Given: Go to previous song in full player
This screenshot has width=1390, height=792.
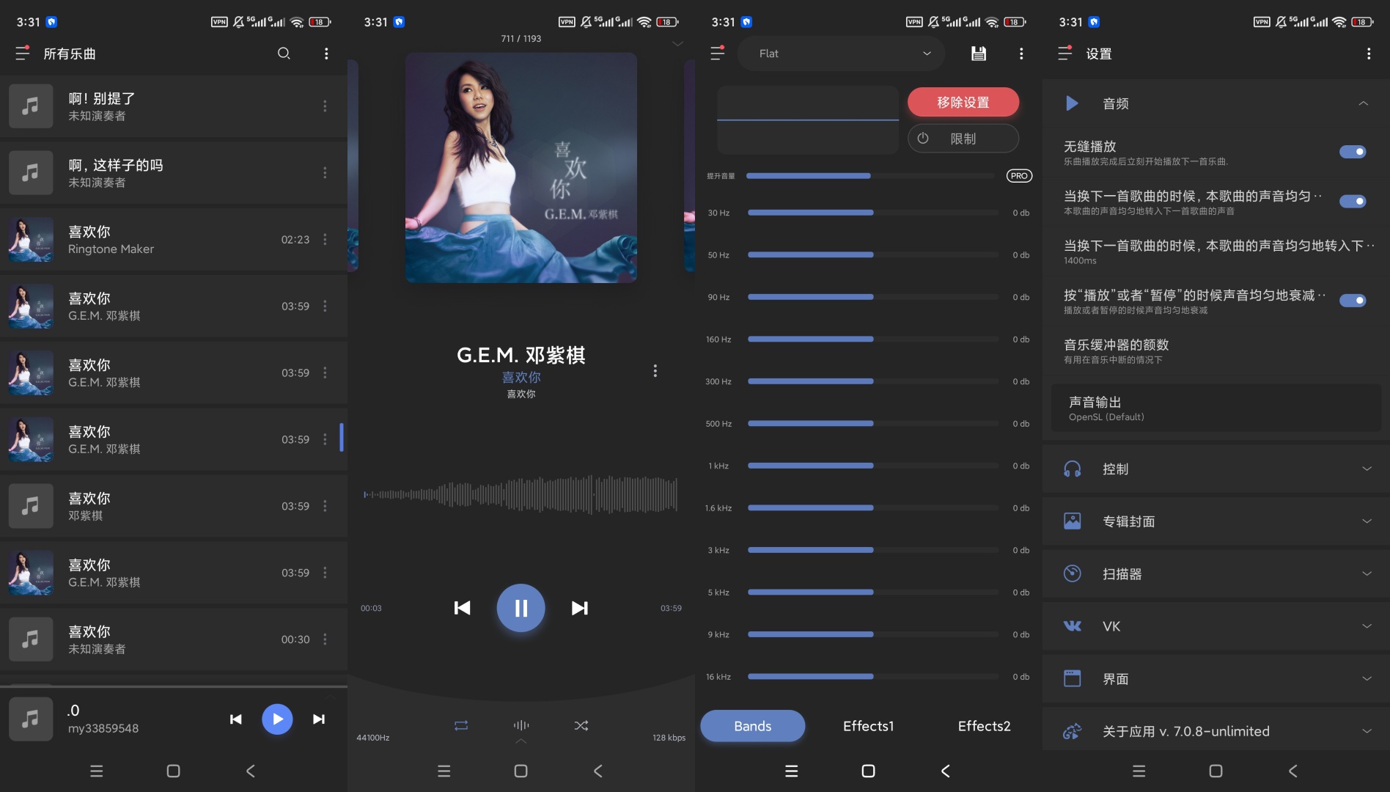Looking at the screenshot, I should click(x=462, y=608).
